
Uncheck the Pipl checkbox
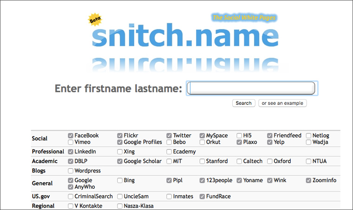169,180
